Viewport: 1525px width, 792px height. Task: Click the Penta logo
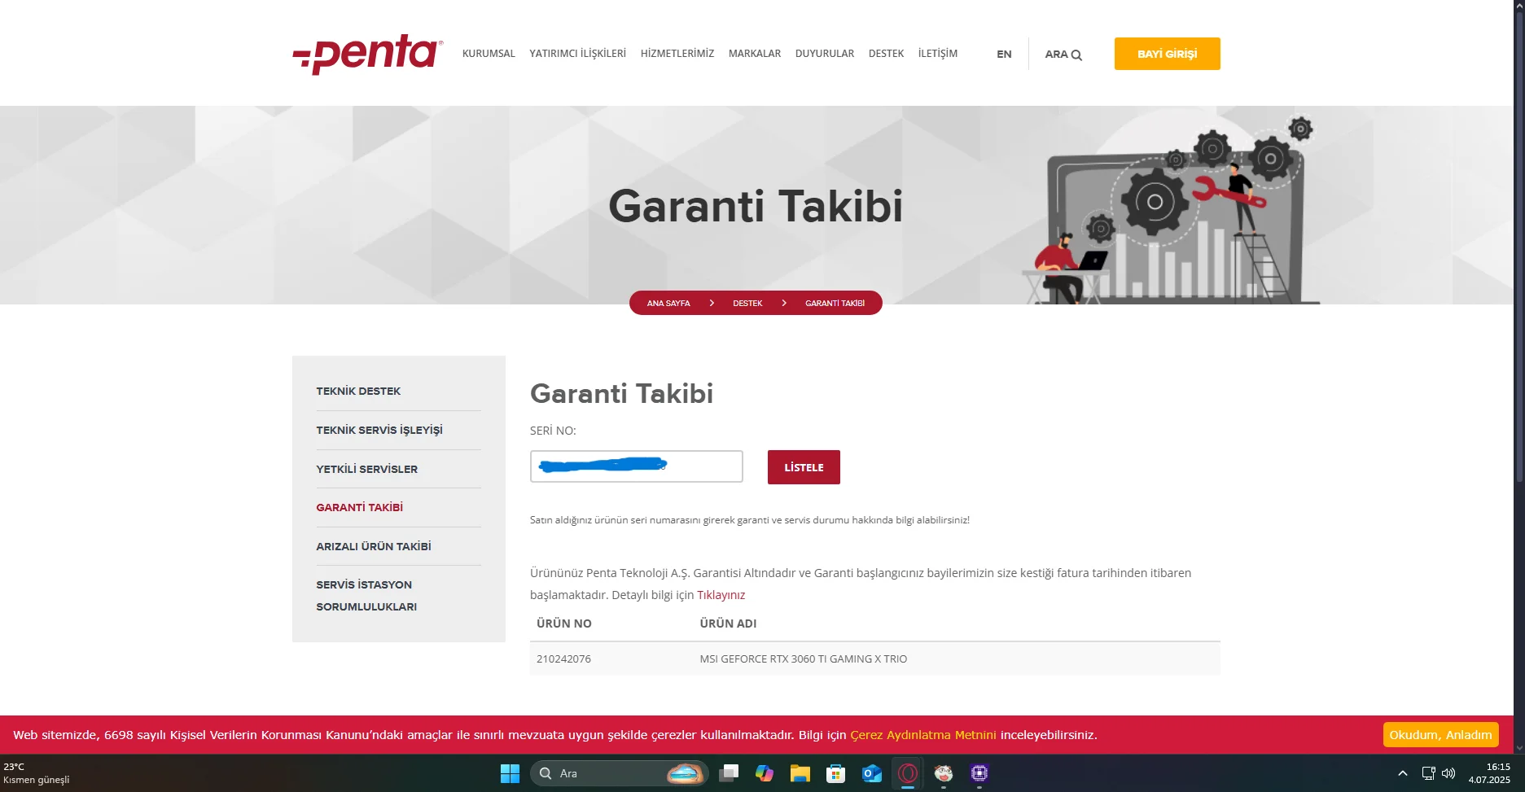pos(367,54)
